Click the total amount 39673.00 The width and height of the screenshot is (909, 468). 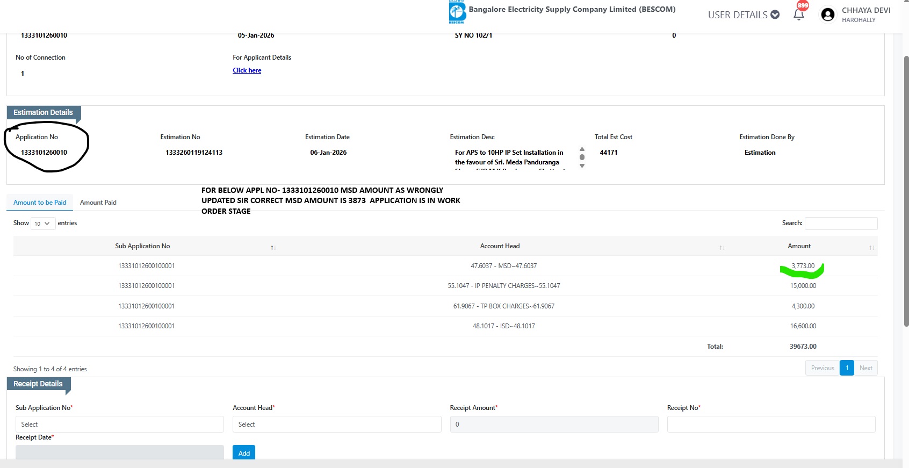803,347
